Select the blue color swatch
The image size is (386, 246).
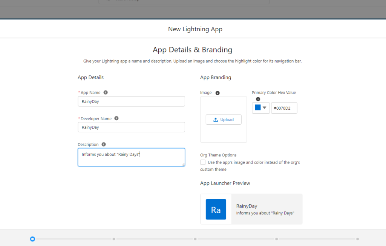[x=258, y=107]
